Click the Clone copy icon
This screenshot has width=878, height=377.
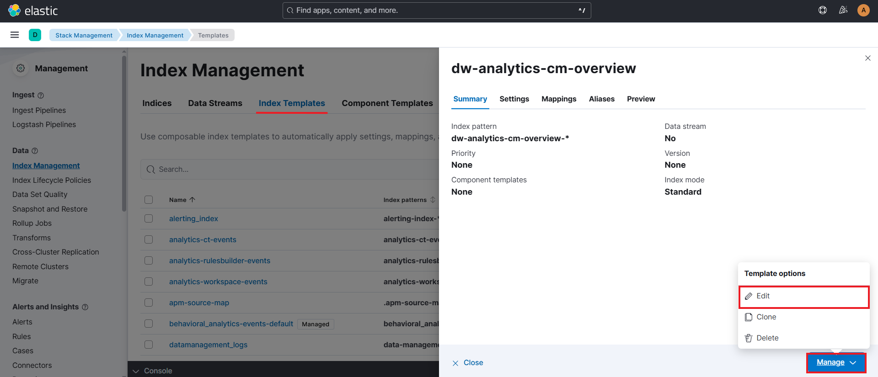(749, 317)
